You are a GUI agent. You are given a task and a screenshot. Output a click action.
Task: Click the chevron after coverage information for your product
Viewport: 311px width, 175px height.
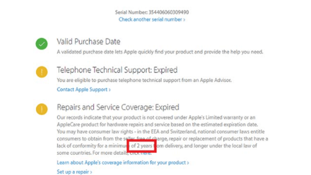188,163
